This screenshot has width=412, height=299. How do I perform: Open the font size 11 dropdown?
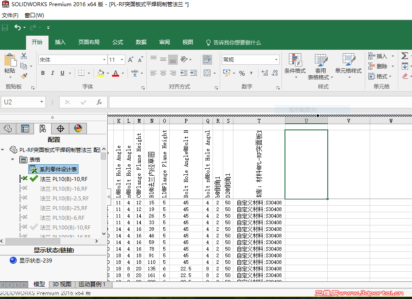click(x=122, y=60)
